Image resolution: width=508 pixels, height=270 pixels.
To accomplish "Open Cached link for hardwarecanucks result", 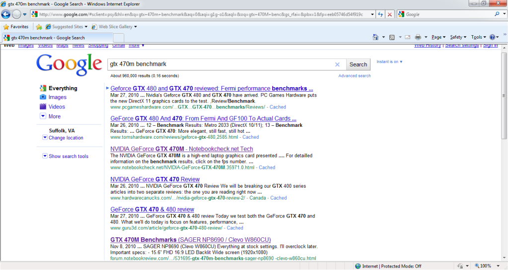I will click(x=278, y=198).
